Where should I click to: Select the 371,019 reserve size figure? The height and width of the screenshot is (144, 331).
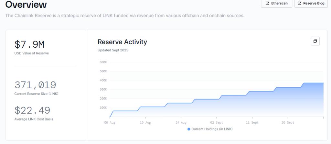pos(35,85)
